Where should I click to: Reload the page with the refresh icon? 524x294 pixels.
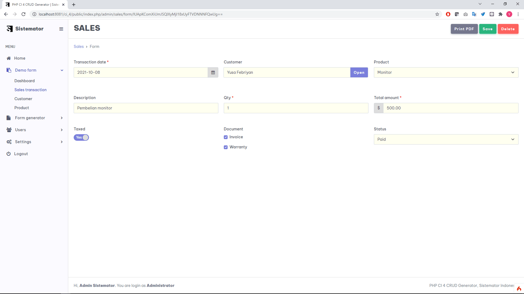pos(23,14)
